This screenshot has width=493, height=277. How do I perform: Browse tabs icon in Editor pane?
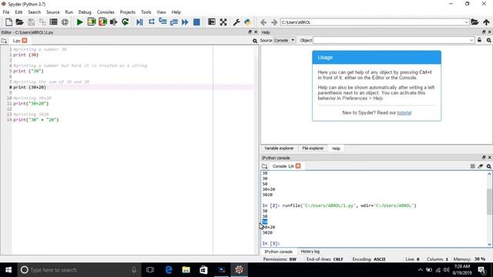click(x=4, y=41)
